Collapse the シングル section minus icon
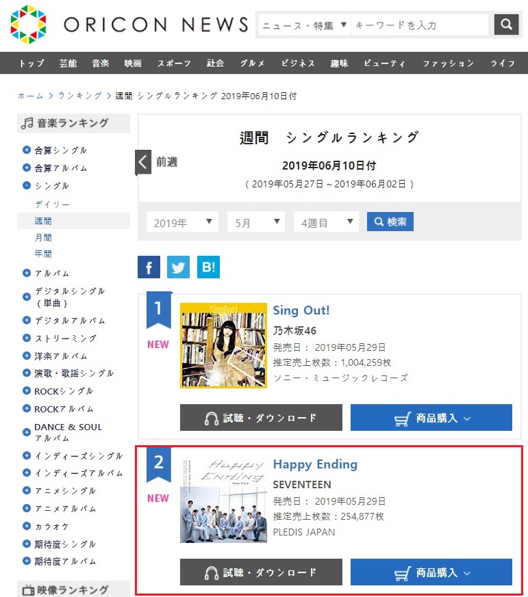Viewport: 528px width, 597px height. pos(27,185)
